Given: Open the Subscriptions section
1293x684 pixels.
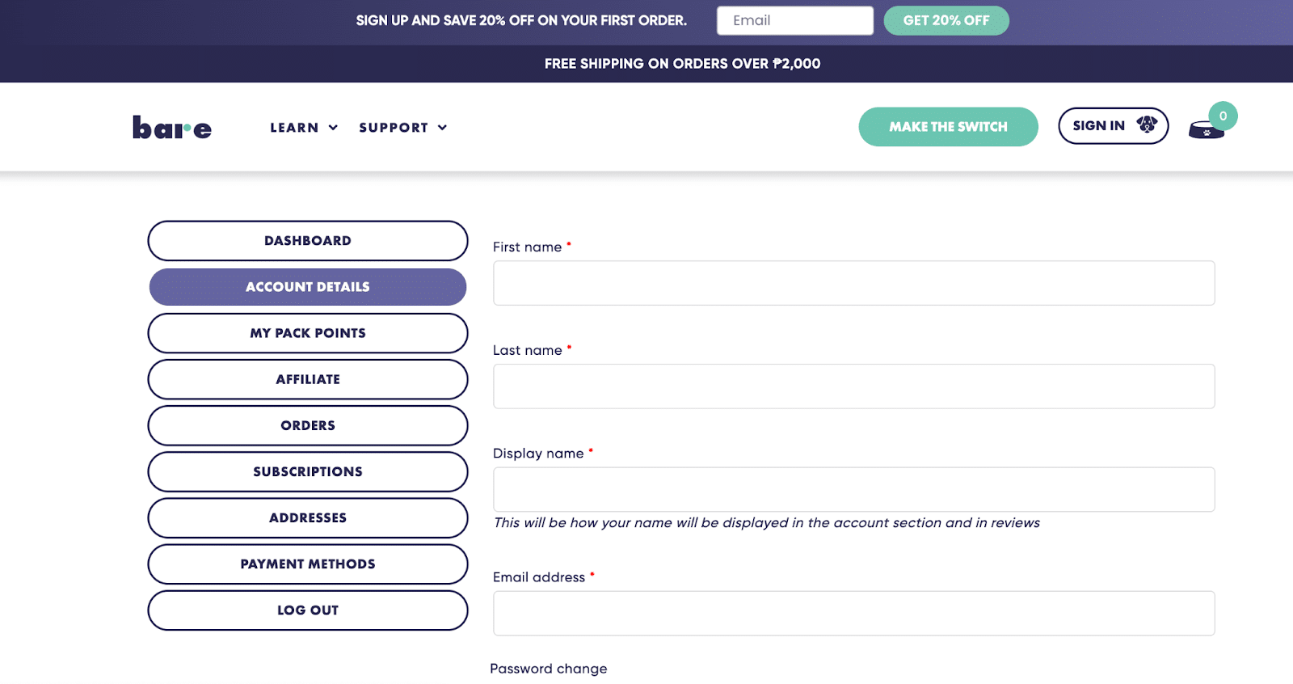Looking at the screenshot, I should point(308,471).
